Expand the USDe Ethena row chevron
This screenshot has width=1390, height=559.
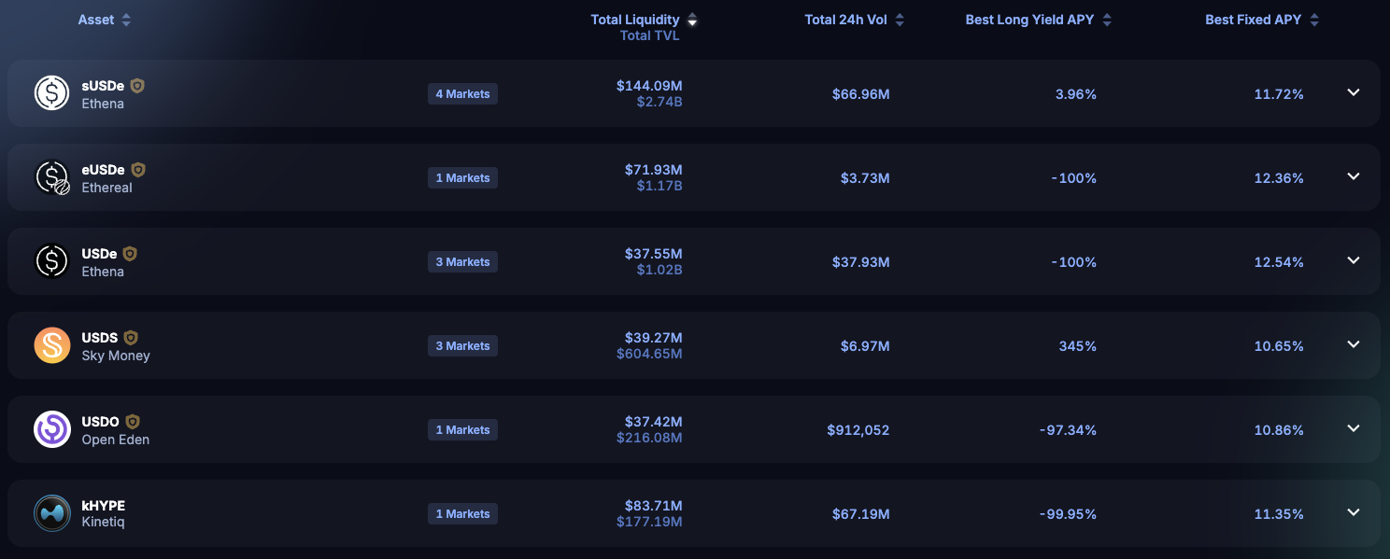pos(1354,260)
